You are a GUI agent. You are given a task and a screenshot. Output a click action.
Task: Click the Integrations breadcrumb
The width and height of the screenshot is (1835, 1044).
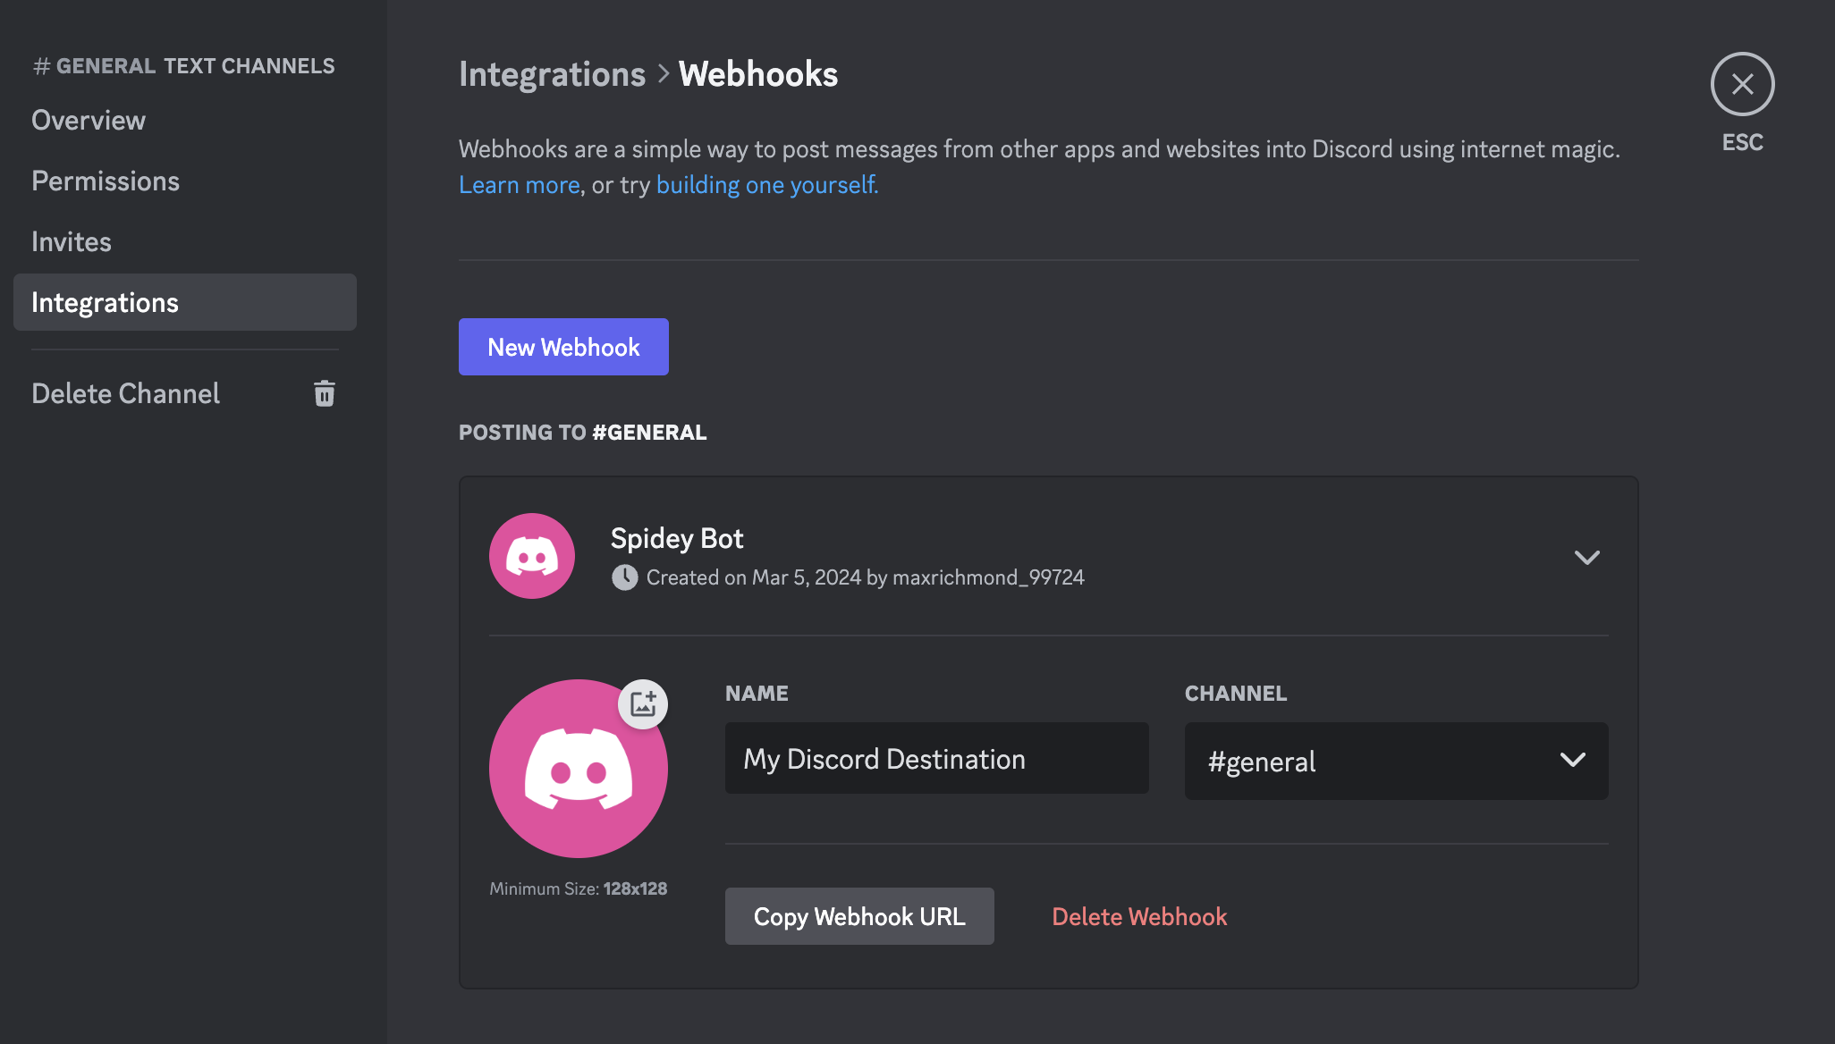552,74
